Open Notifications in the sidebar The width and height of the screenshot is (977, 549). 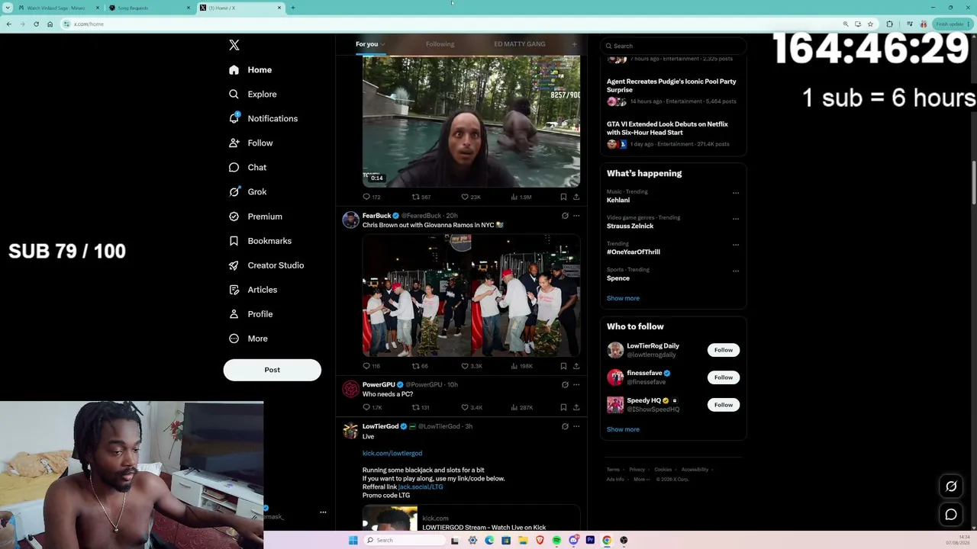[x=263, y=119]
